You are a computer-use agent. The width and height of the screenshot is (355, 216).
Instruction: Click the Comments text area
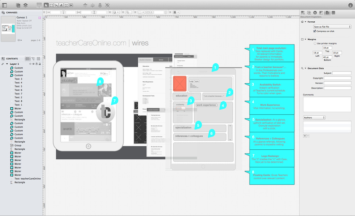click(x=327, y=104)
